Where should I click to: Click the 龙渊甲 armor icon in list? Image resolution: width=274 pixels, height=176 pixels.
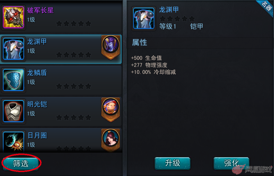point(13,49)
